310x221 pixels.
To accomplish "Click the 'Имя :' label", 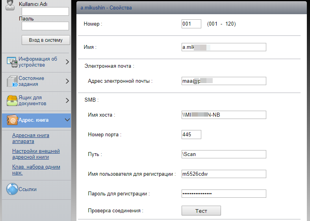I will tap(90, 47).
